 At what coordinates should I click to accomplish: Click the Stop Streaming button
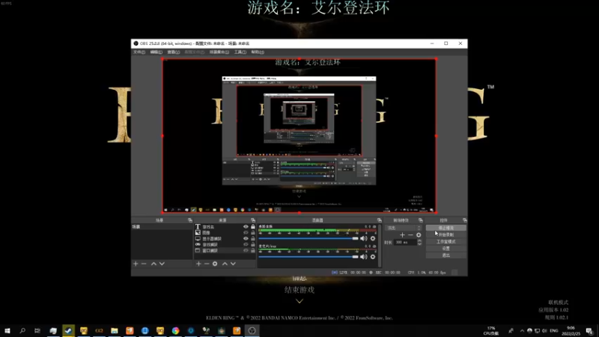(x=446, y=228)
